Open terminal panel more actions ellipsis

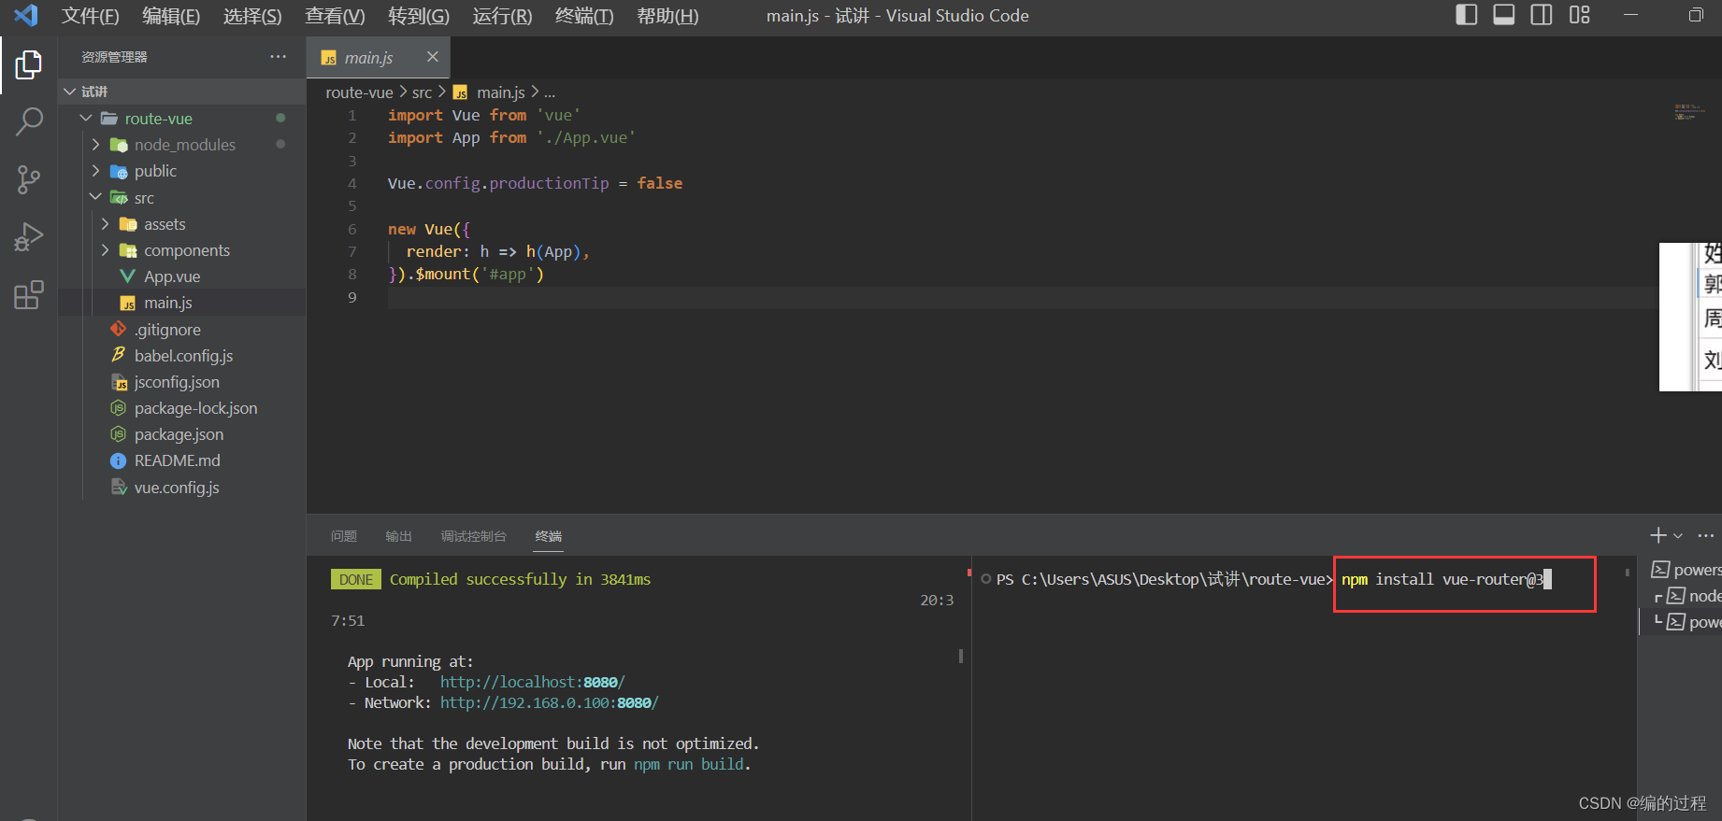pyautogui.click(x=1706, y=535)
